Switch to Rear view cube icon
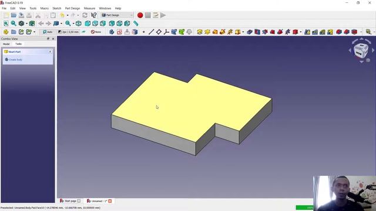376x211 pixels. pyautogui.click(x=112, y=23)
